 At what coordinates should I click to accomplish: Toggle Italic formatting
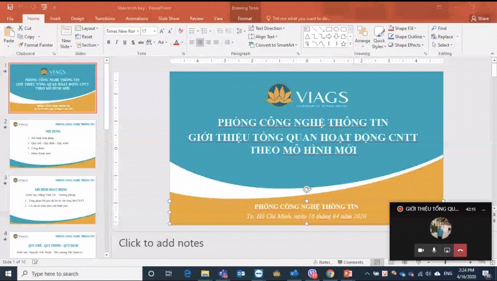116,42
